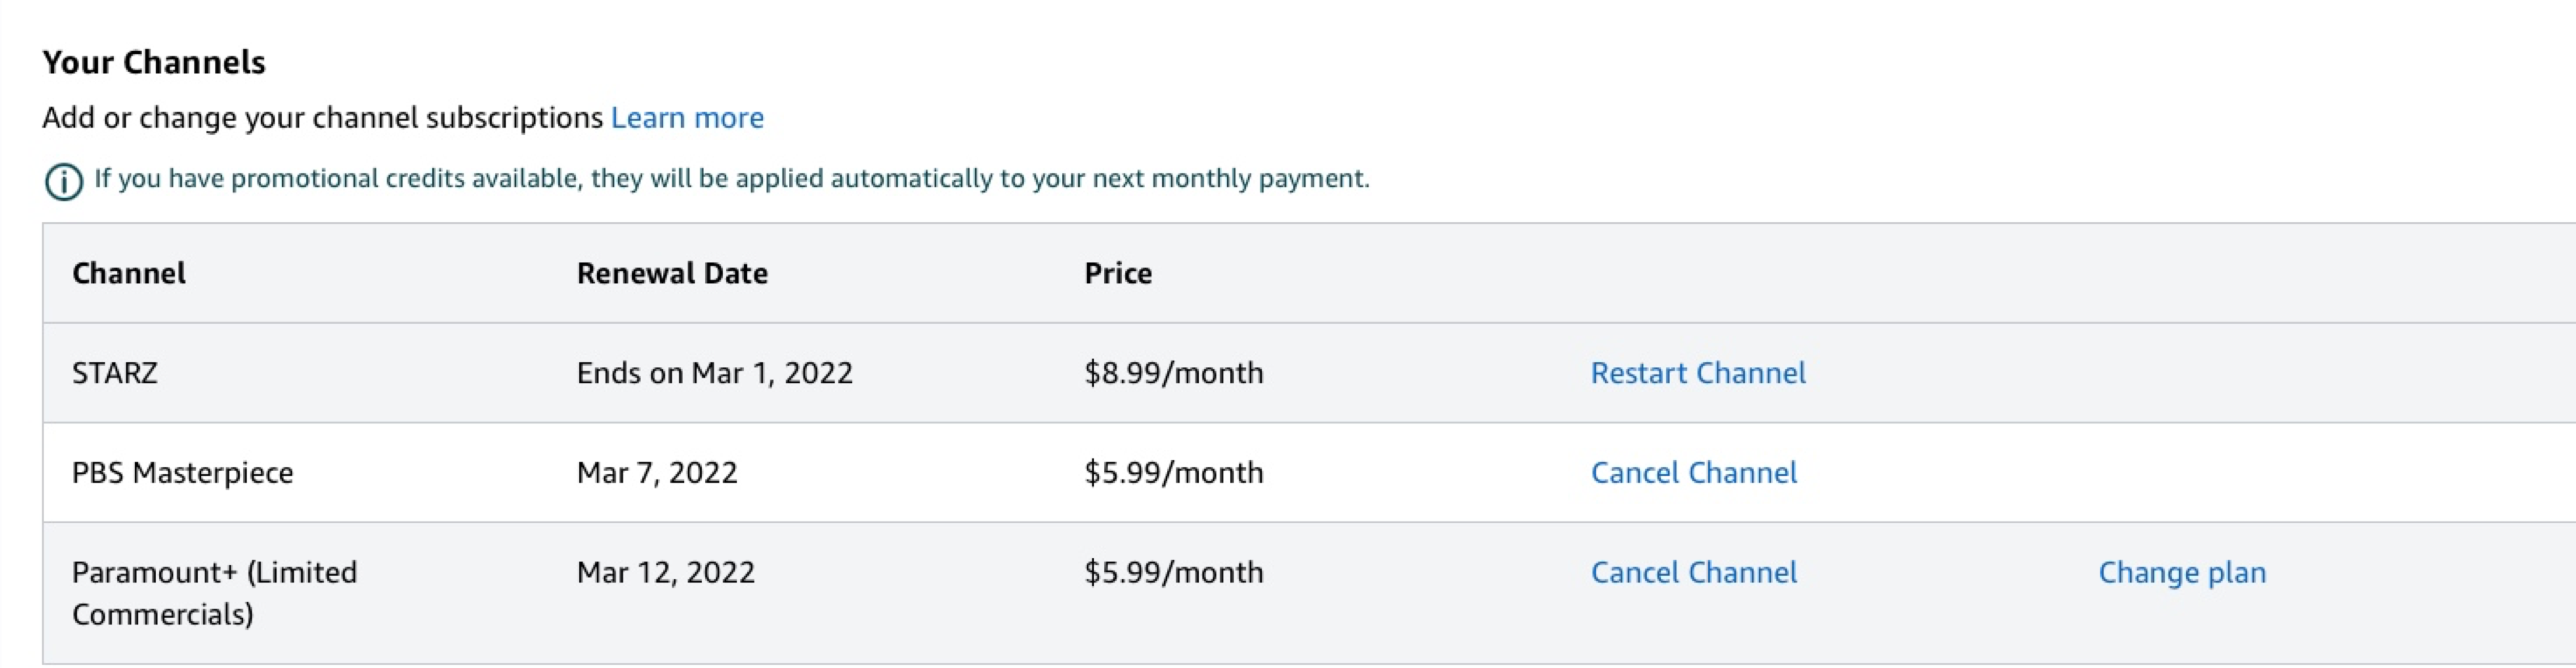Viewport: 2576px width, 668px height.
Task: Open Change plan for Paramount+
Action: pos(2181,573)
